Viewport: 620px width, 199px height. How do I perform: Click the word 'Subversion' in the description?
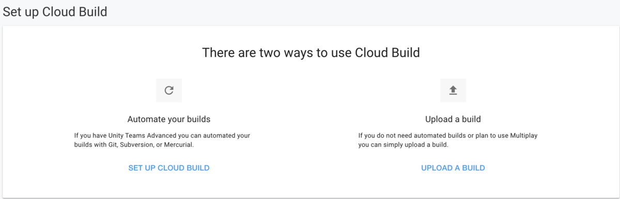click(137, 145)
